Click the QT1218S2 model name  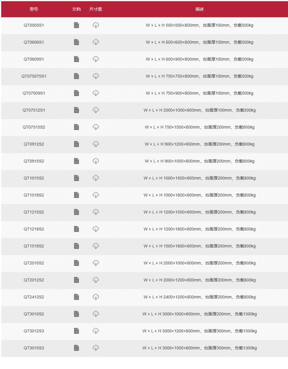point(34,229)
